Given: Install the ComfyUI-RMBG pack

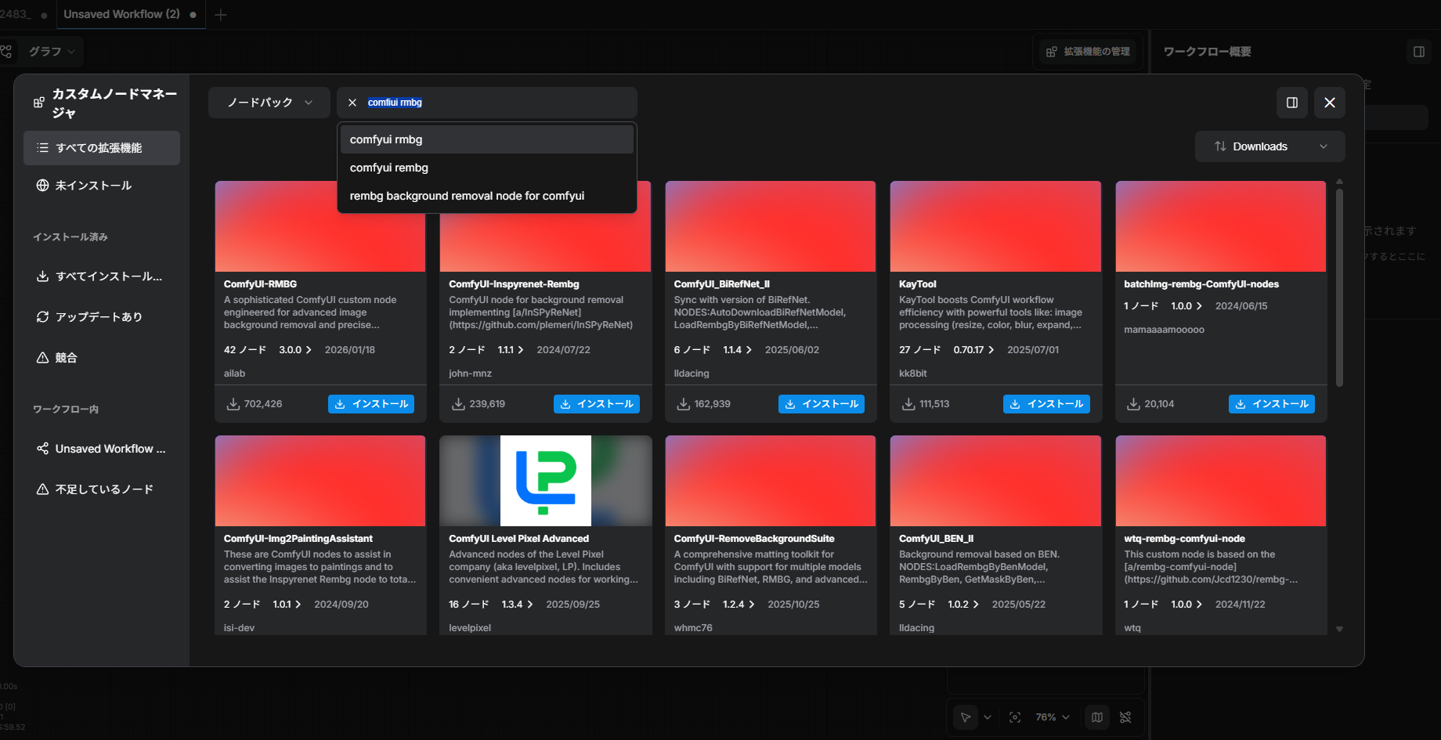Looking at the screenshot, I should (371, 404).
